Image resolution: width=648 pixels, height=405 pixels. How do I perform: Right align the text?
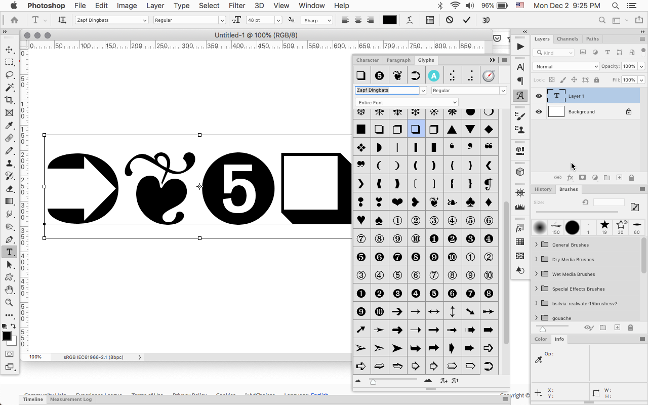[371, 20]
